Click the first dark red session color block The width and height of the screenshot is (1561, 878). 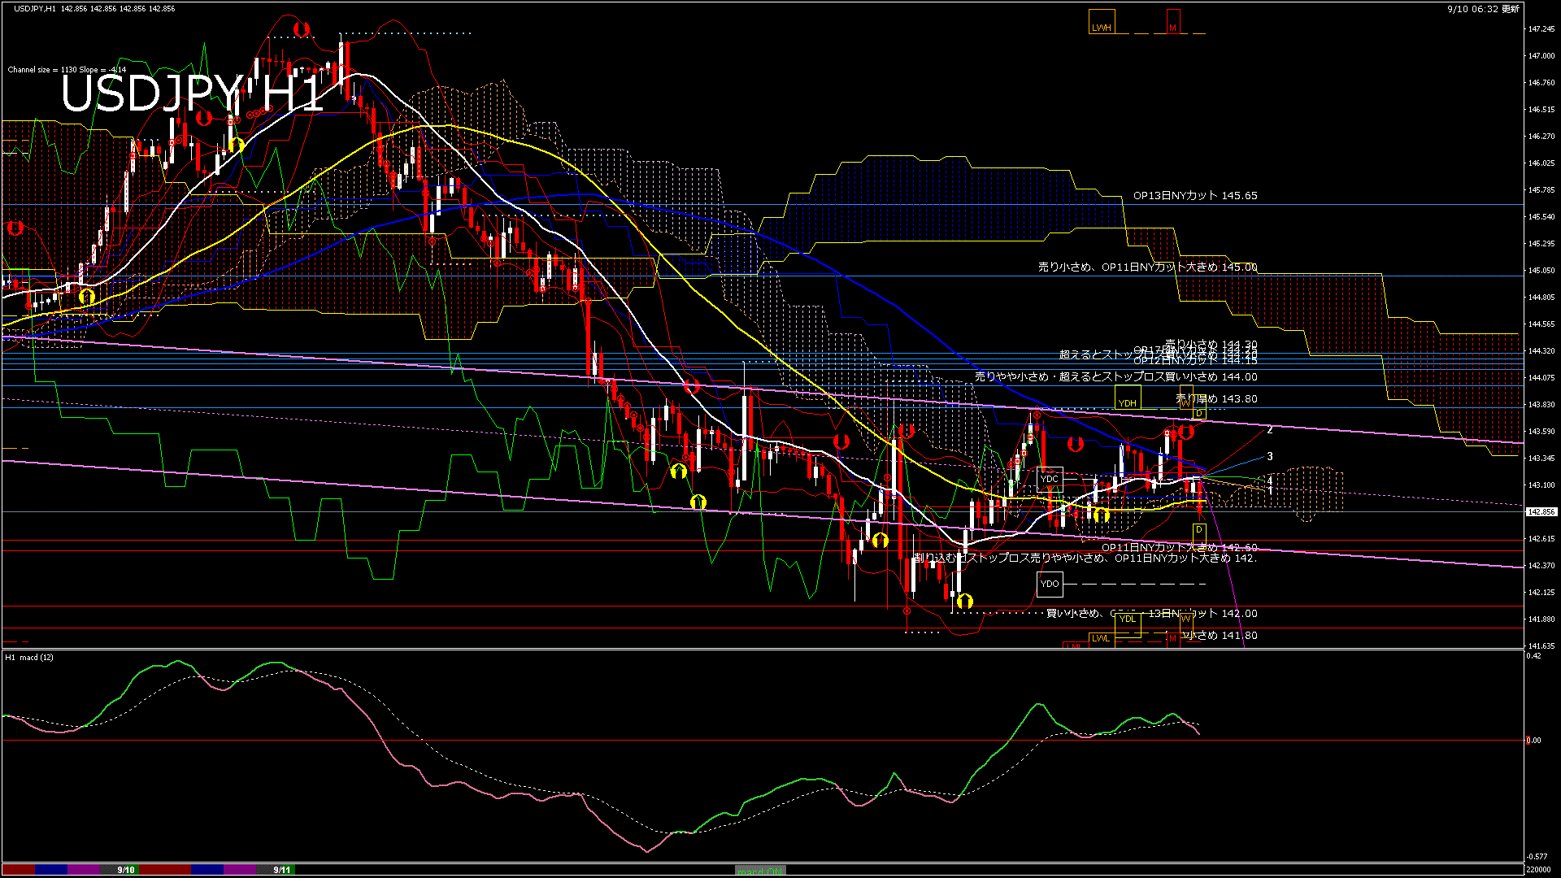point(18,870)
